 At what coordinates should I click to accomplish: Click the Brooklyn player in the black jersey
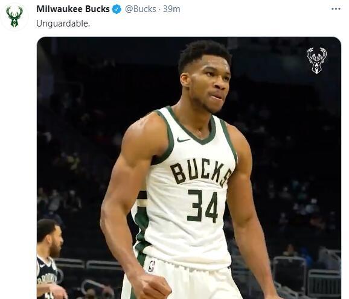pos(50,259)
